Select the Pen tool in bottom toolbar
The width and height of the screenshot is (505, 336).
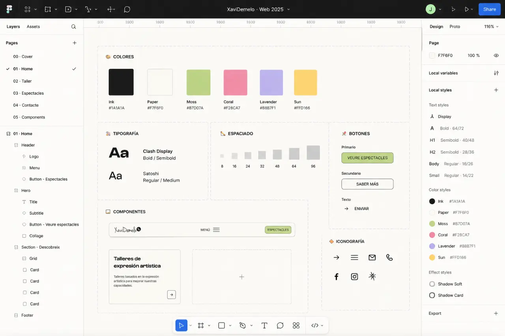click(x=243, y=325)
